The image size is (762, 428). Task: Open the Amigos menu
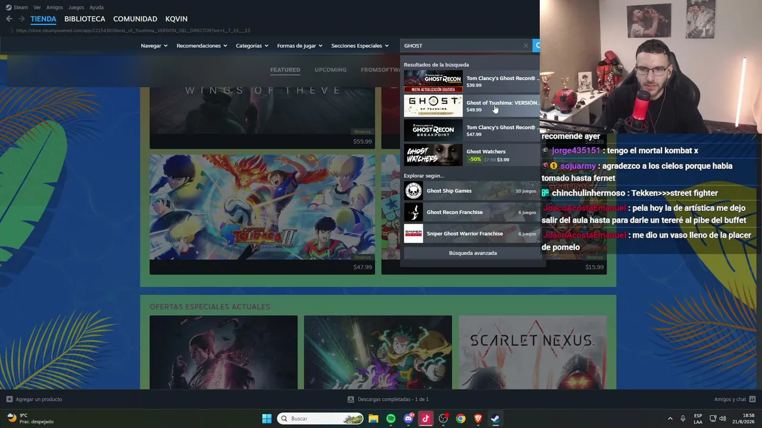click(x=55, y=7)
